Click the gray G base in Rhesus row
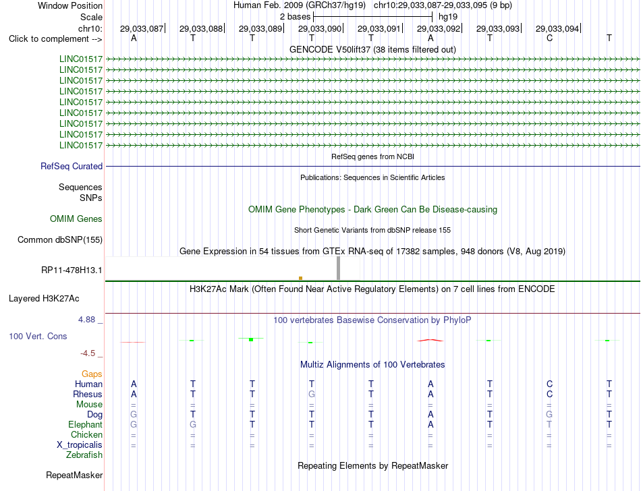641x491 pixels. click(312, 394)
